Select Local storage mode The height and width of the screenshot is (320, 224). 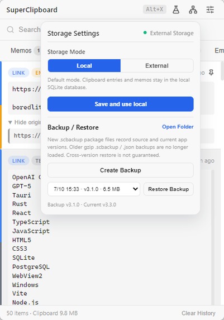84,65
